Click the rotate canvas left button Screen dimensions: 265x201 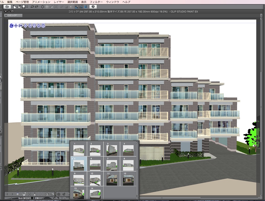(54, 198)
